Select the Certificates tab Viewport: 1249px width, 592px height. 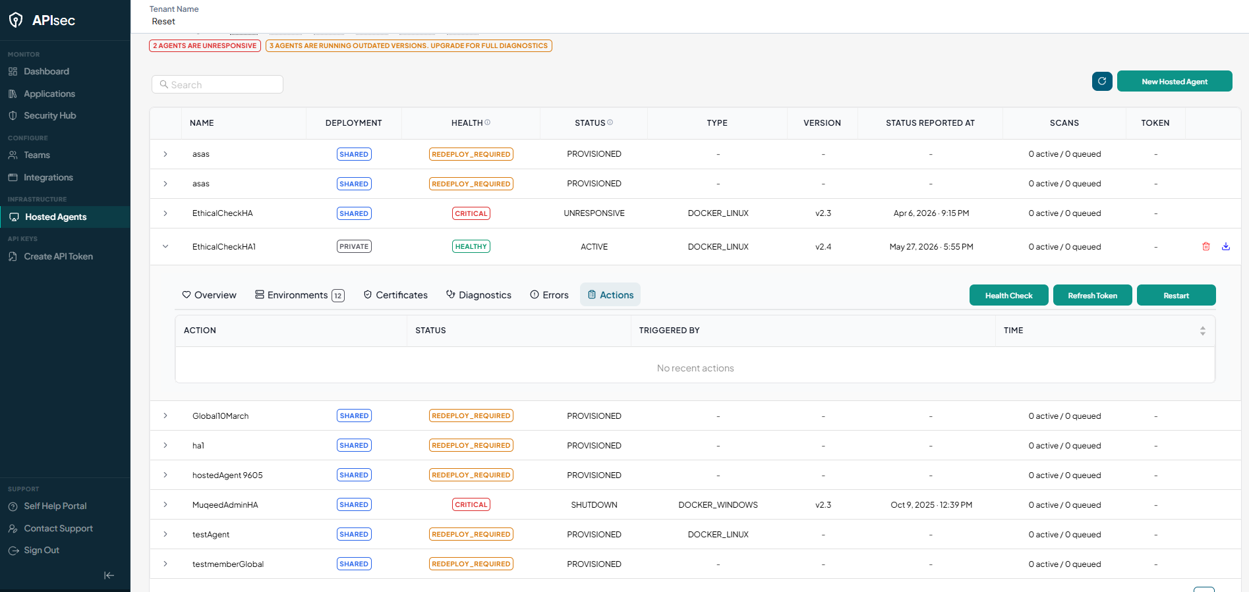[x=395, y=295]
